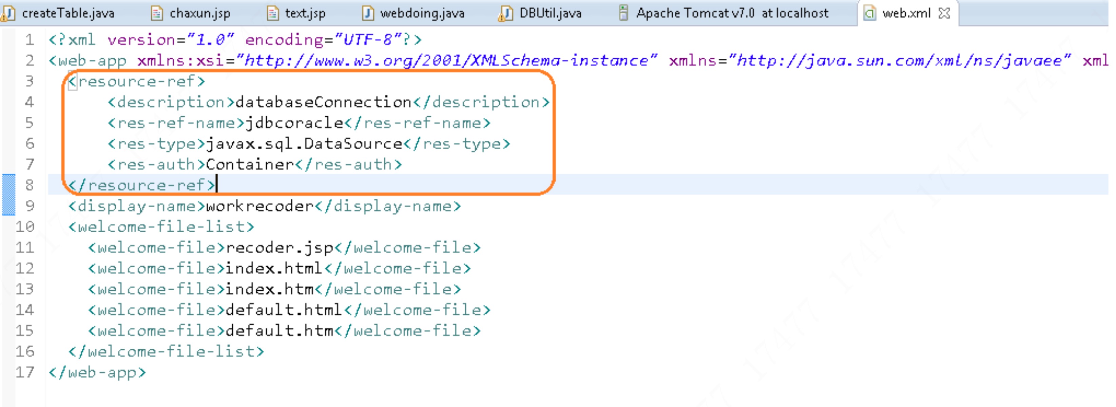Click the createTable.java tab Java icon
This screenshot has width=1116, height=407.
pyautogui.click(x=9, y=14)
